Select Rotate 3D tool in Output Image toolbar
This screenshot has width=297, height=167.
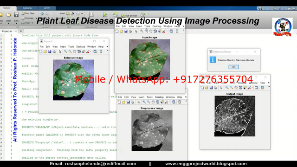coord(240,88)
